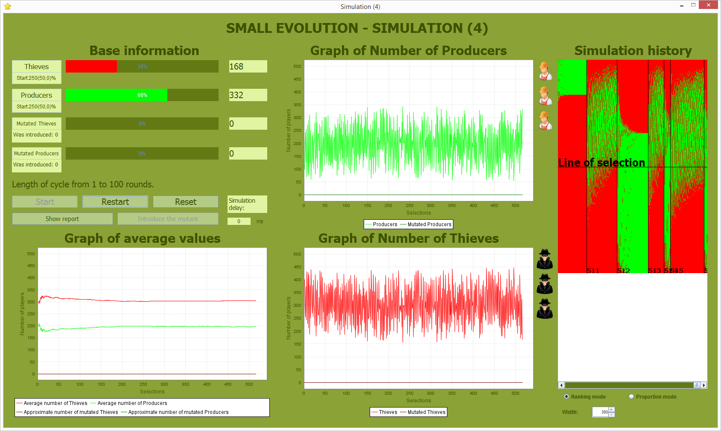
Task: Click Graph of average values plot
Action: [152, 314]
